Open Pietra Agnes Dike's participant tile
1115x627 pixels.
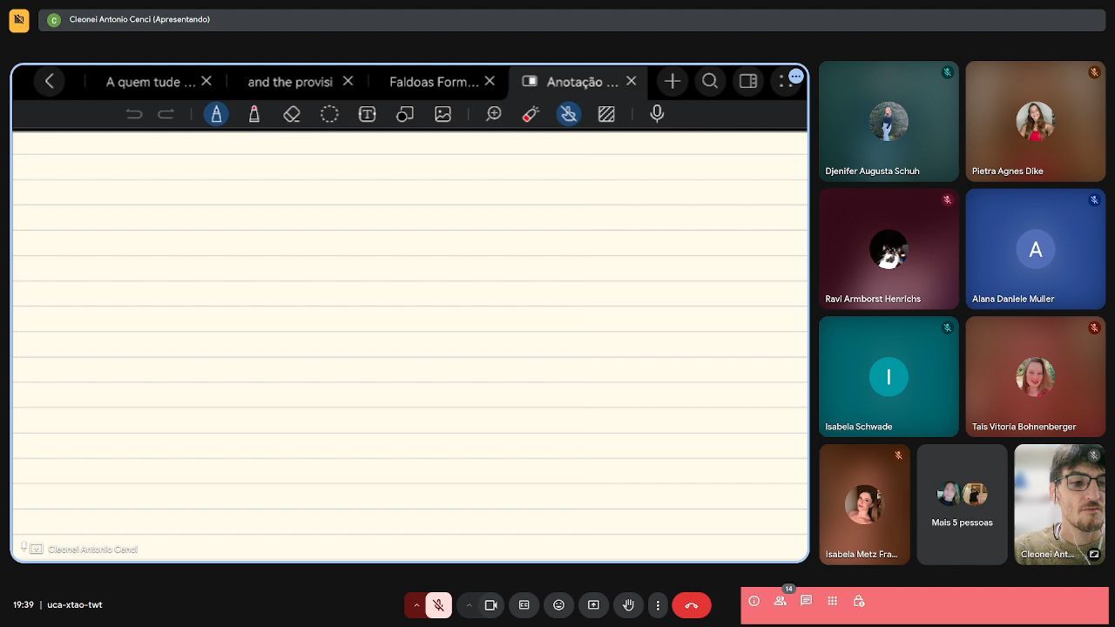[x=1035, y=121]
